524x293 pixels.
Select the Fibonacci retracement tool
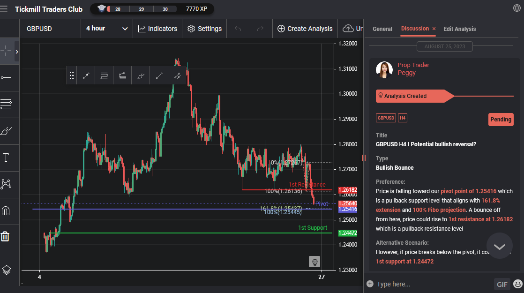click(x=6, y=104)
